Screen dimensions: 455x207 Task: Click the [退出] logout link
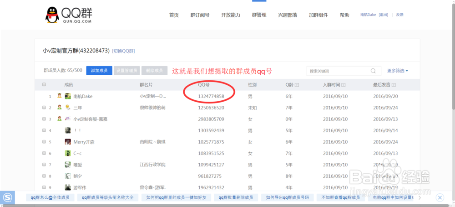383,15
